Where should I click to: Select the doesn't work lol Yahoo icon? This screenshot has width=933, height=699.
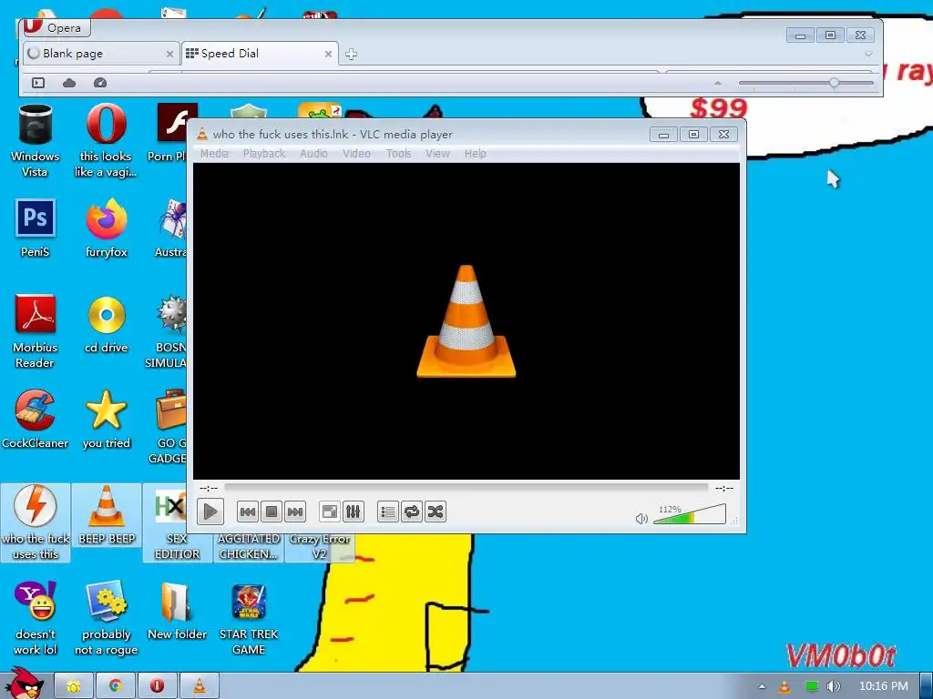pos(36,618)
